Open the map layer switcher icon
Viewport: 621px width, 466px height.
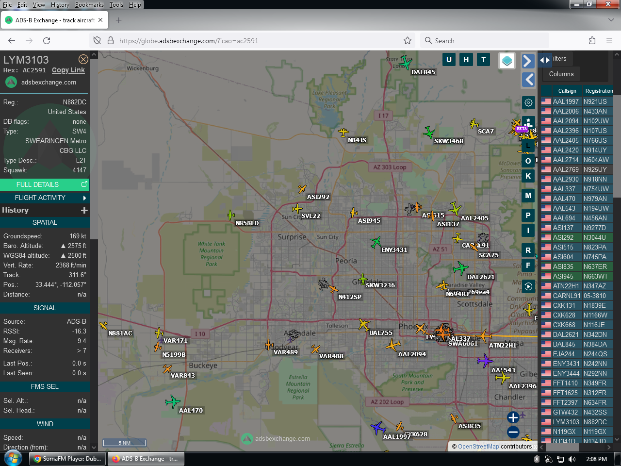[507, 61]
